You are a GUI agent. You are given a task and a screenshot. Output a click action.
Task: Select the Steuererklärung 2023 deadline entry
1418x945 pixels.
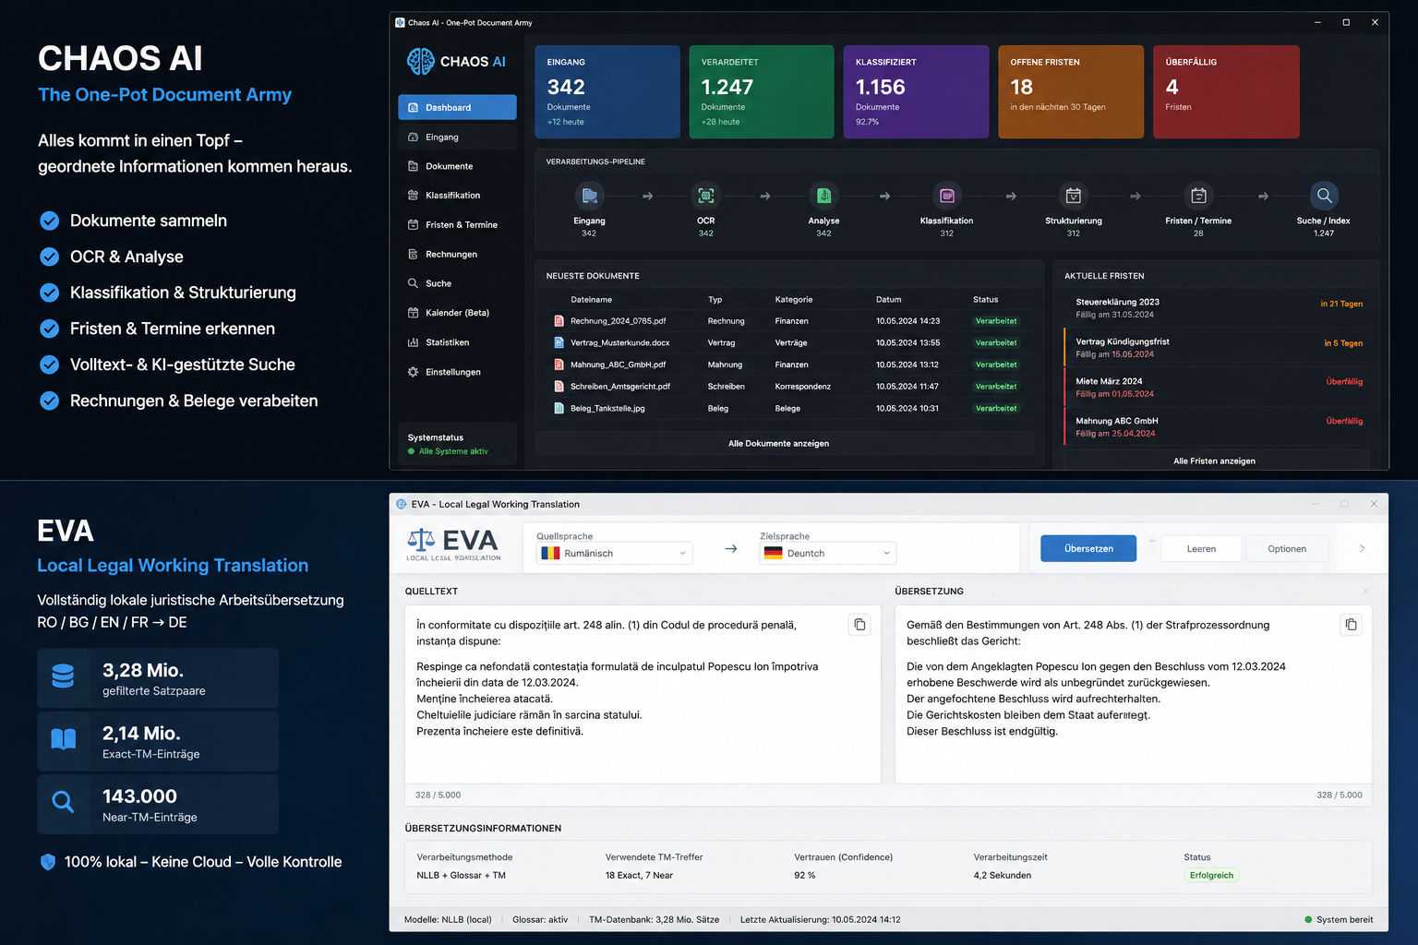1215,308
